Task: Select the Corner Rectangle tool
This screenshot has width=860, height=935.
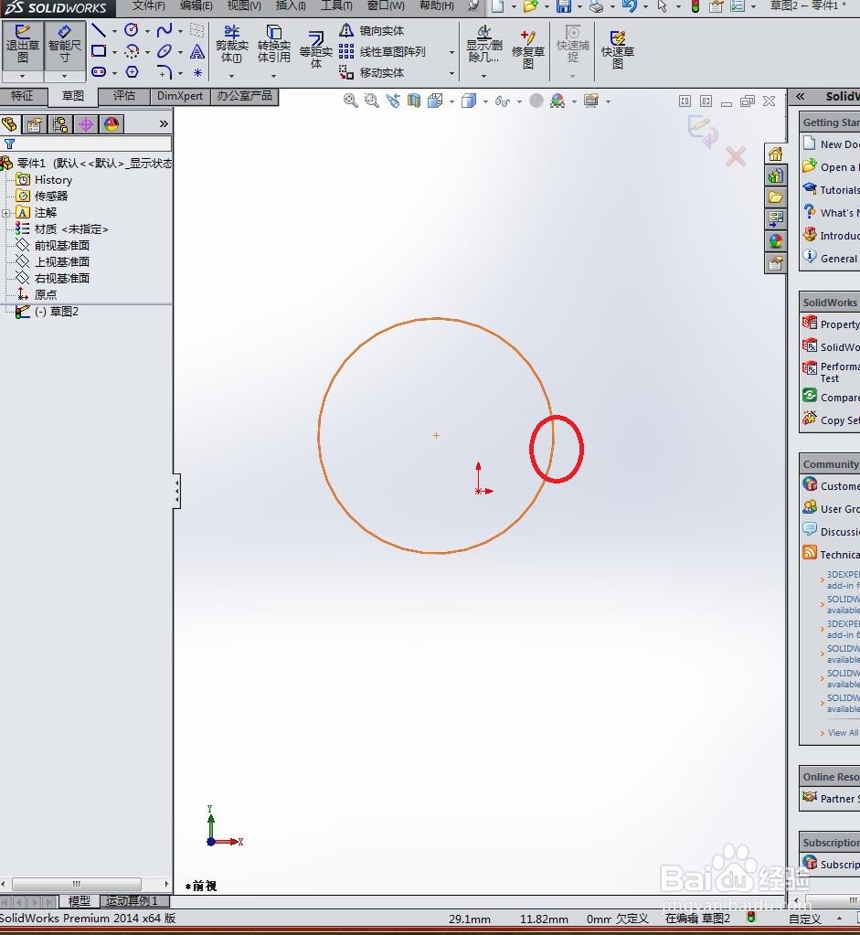Action: pyautogui.click(x=99, y=51)
